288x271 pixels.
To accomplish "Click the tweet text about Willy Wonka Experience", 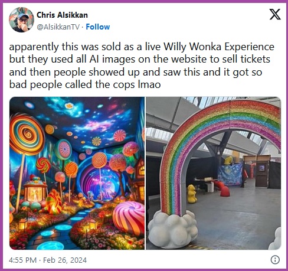I will [x=142, y=66].
